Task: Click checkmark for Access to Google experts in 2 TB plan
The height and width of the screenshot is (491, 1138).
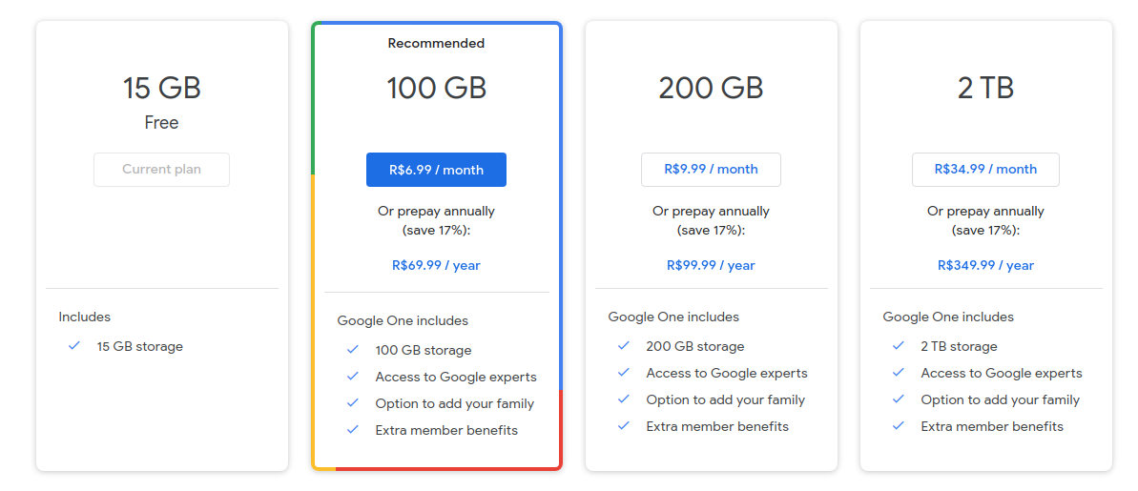Action: point(899,373)
